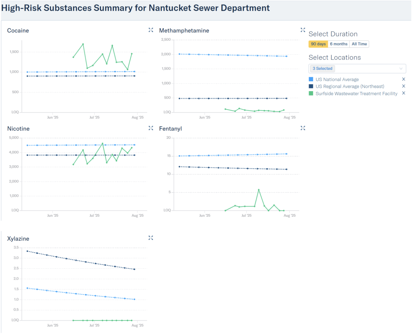The height and width of the screenshot is (334, 412).
Task: Select the 90 days duration
Action: coord(318,44)
